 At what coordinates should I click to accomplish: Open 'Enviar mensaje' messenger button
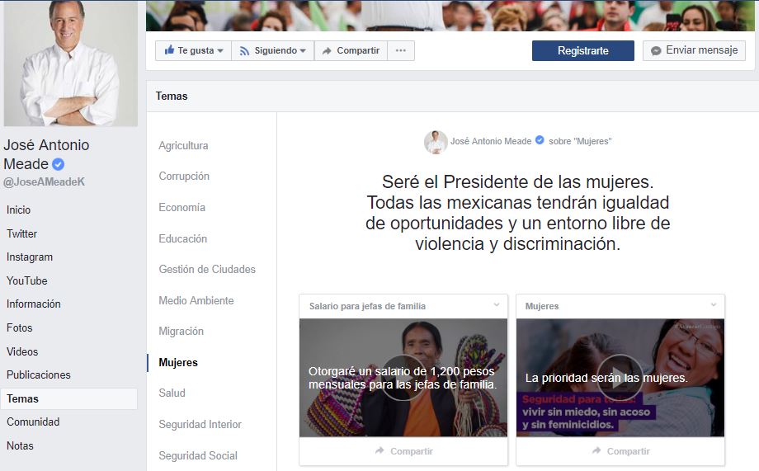(694, 50)
